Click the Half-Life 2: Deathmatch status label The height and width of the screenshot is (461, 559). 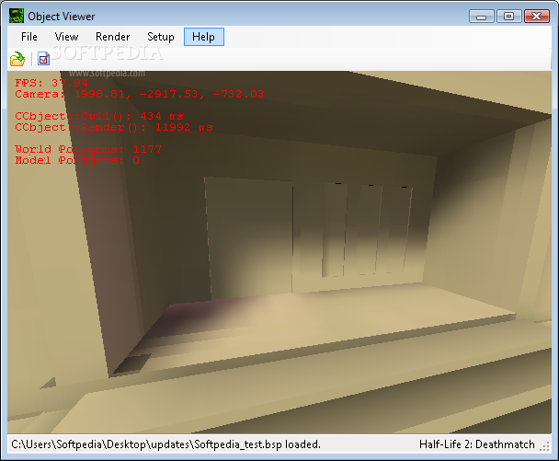tap(477, 444)
